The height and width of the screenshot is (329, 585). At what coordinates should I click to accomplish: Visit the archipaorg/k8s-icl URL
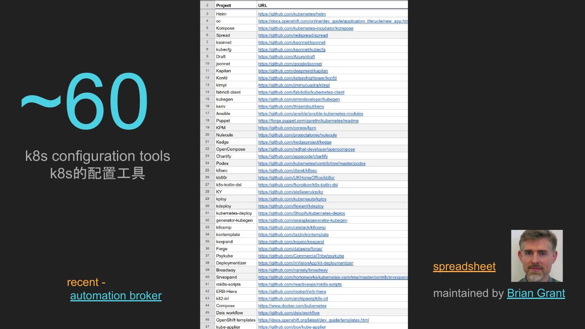293,299
